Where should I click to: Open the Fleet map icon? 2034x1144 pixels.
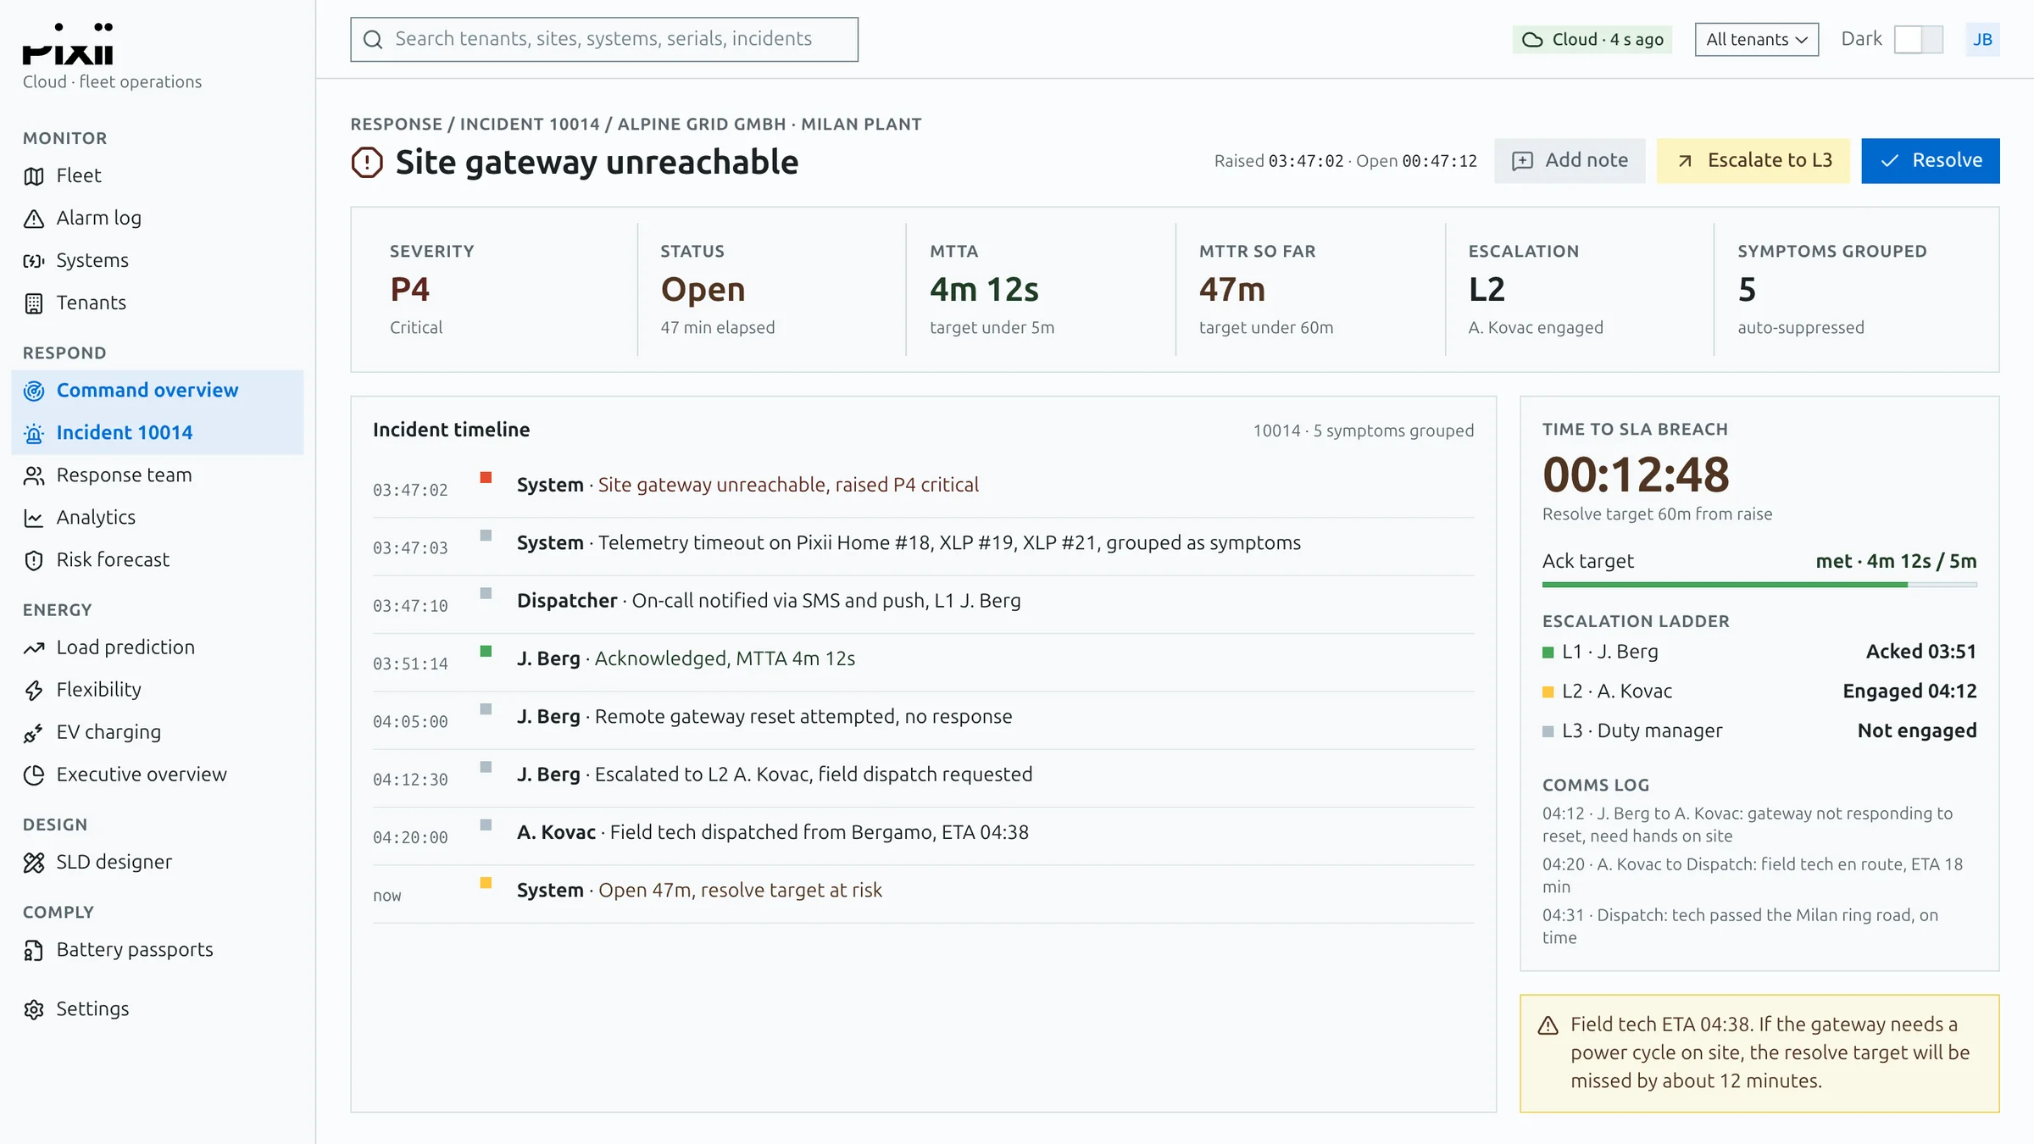pos(34,176)
